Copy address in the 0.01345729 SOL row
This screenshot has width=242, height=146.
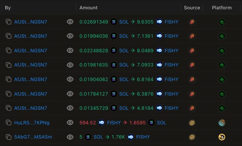click(9, 108)
